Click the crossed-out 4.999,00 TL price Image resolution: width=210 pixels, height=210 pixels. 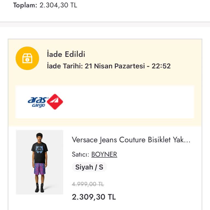(88, 184)
